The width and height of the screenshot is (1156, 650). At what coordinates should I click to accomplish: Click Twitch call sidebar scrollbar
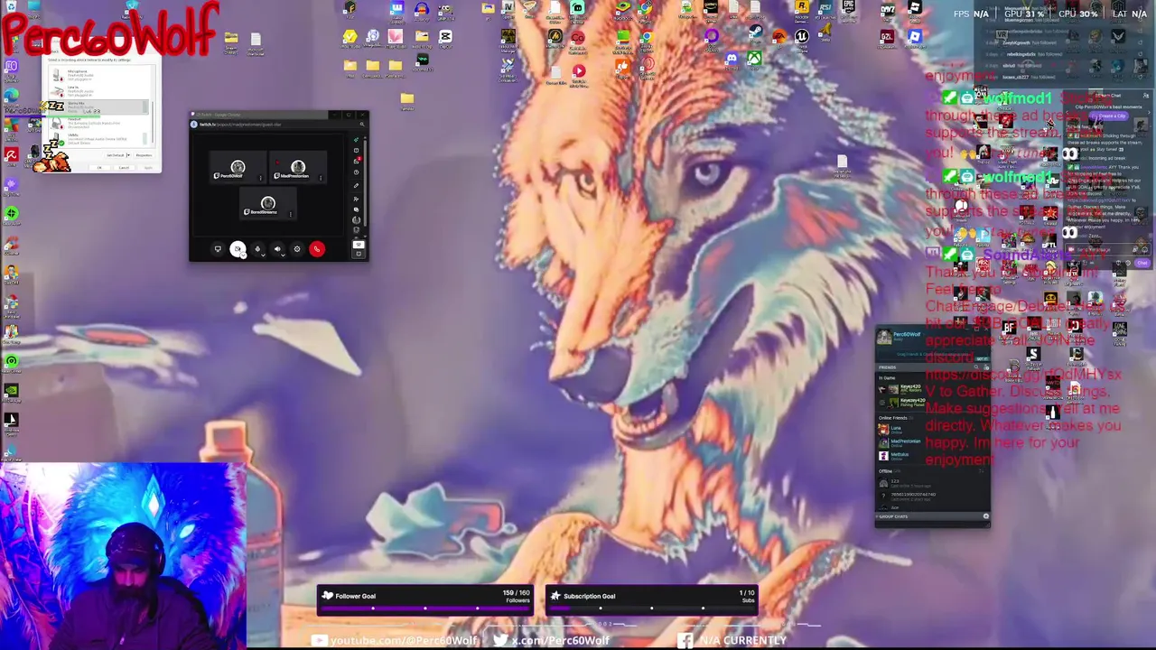pos(365,182)
